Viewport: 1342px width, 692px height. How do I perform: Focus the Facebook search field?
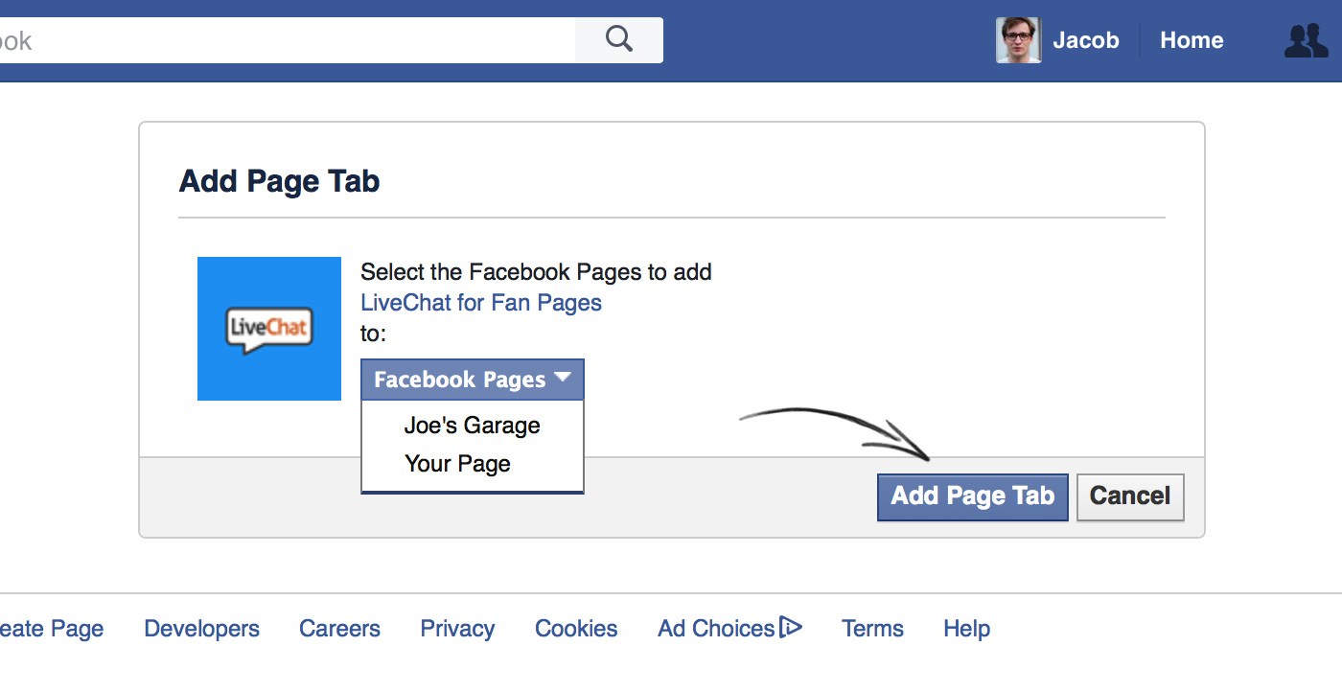coord(288,40)
